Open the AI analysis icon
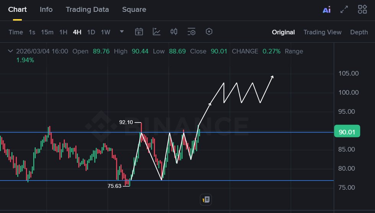Screen dimensions: 375x213 [326, 10]
